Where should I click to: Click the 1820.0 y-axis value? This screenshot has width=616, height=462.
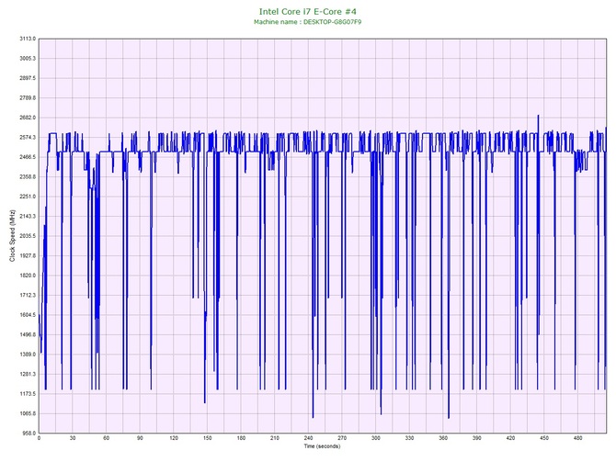tap(28, 276)
